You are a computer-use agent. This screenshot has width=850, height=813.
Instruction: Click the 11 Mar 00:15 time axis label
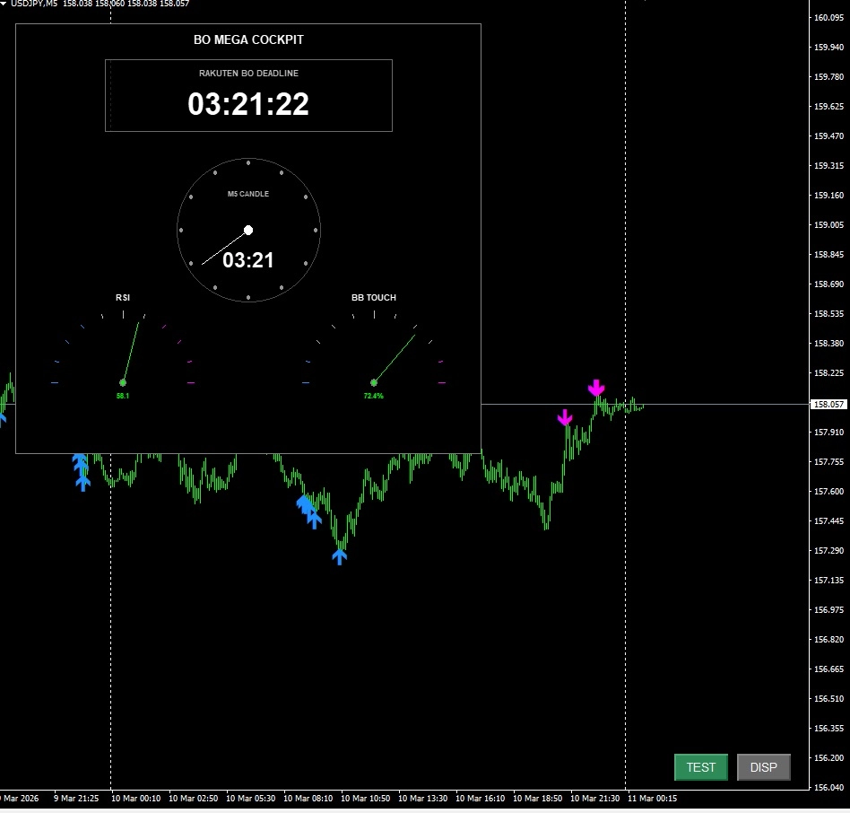point(653,799)
